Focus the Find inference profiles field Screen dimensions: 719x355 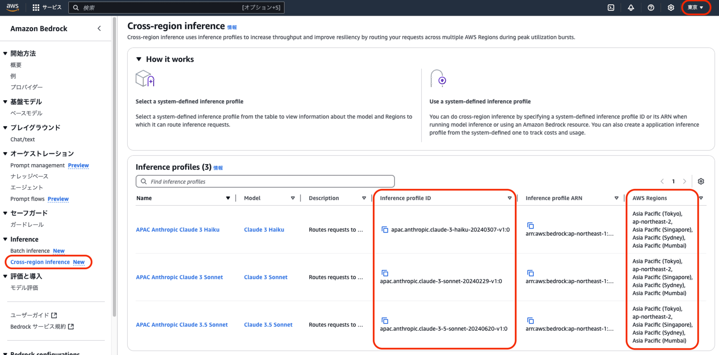coord(265,182)
